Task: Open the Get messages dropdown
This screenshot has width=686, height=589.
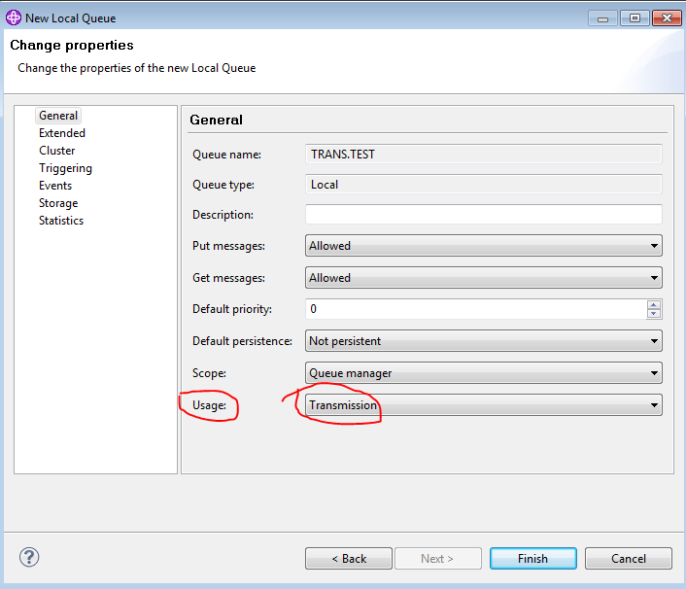Action: pyautogui.click(x=484, y=277)
